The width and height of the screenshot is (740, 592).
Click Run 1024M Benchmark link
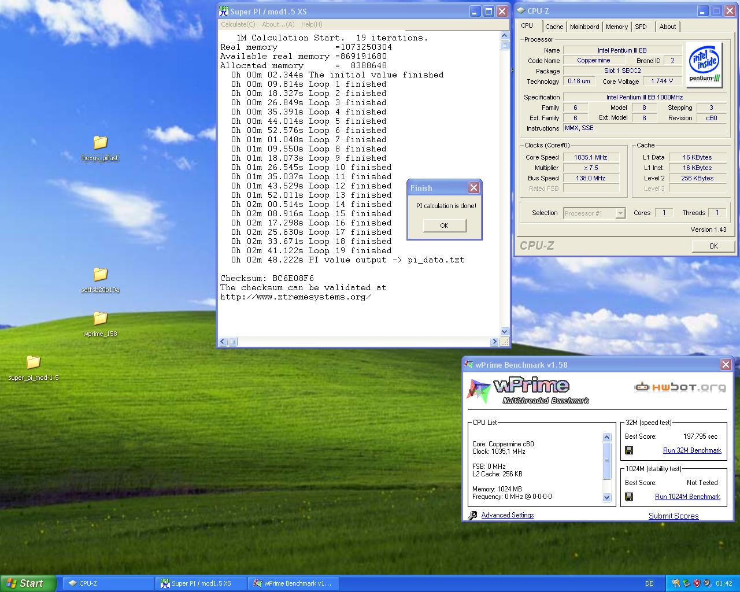(687, 497)
